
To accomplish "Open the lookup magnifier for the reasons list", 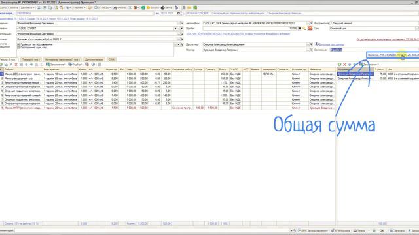I will [x=182, y=44].
